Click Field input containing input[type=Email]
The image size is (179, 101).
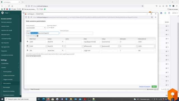click(92, 42)
